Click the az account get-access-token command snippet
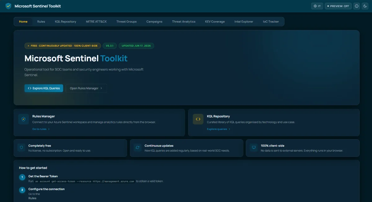Screen dimensions: 372x202 click(x=85, y=181)
